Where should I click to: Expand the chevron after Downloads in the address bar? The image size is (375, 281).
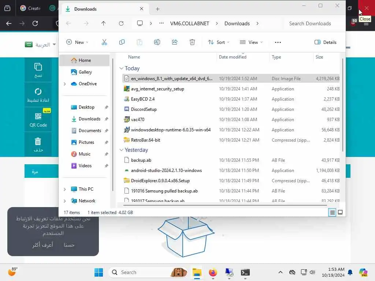(x=257, y=23)
